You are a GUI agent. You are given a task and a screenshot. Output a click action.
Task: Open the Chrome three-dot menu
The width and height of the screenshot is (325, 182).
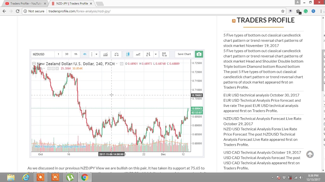(x=321, y=11)
